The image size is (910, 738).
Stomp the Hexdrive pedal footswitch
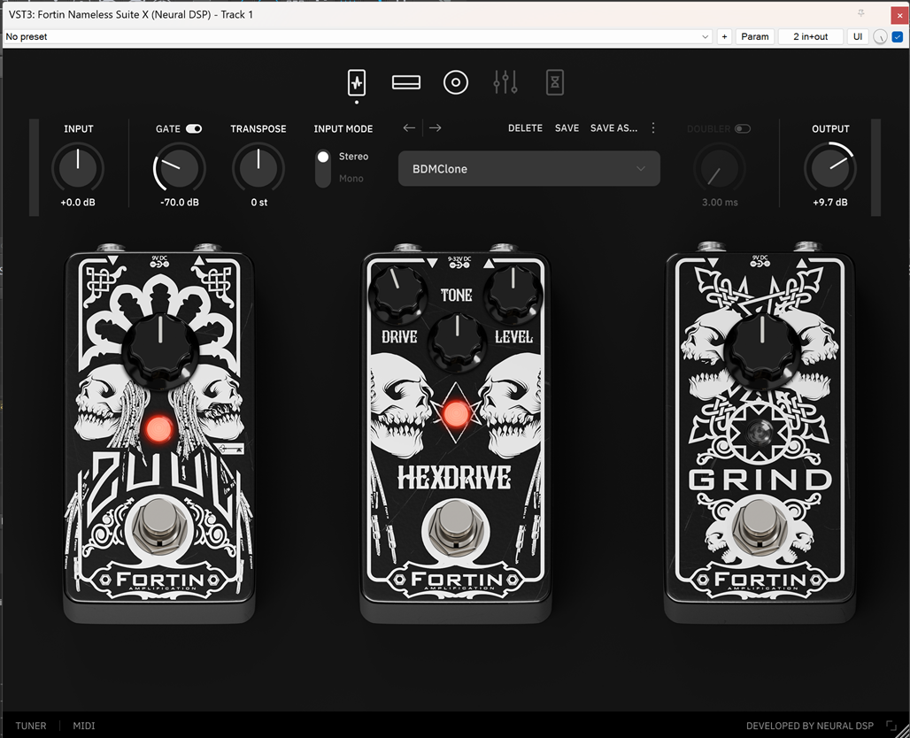(456, 527)
